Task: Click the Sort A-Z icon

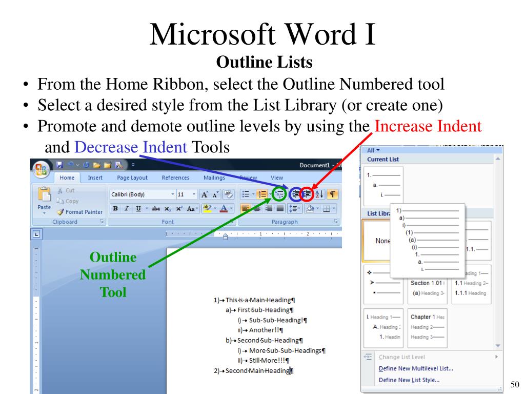Action: (319, 194)
